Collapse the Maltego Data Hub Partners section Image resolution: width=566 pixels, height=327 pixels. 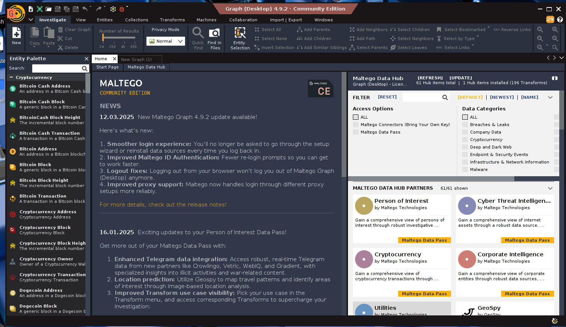coord(550,188)
